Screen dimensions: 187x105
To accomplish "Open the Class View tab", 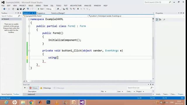I will tap(173, 94).
